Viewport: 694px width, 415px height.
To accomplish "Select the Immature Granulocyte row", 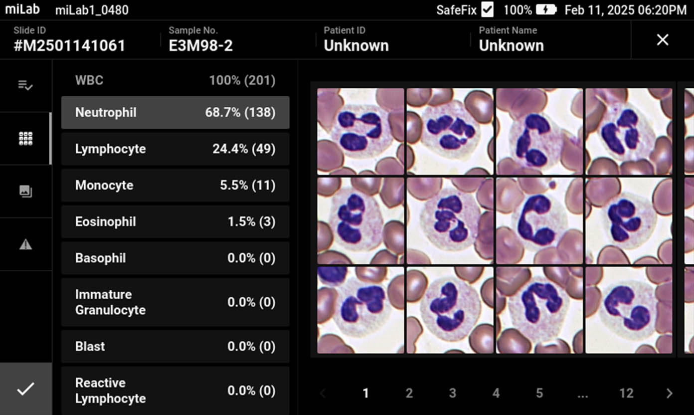I will 175,302.
